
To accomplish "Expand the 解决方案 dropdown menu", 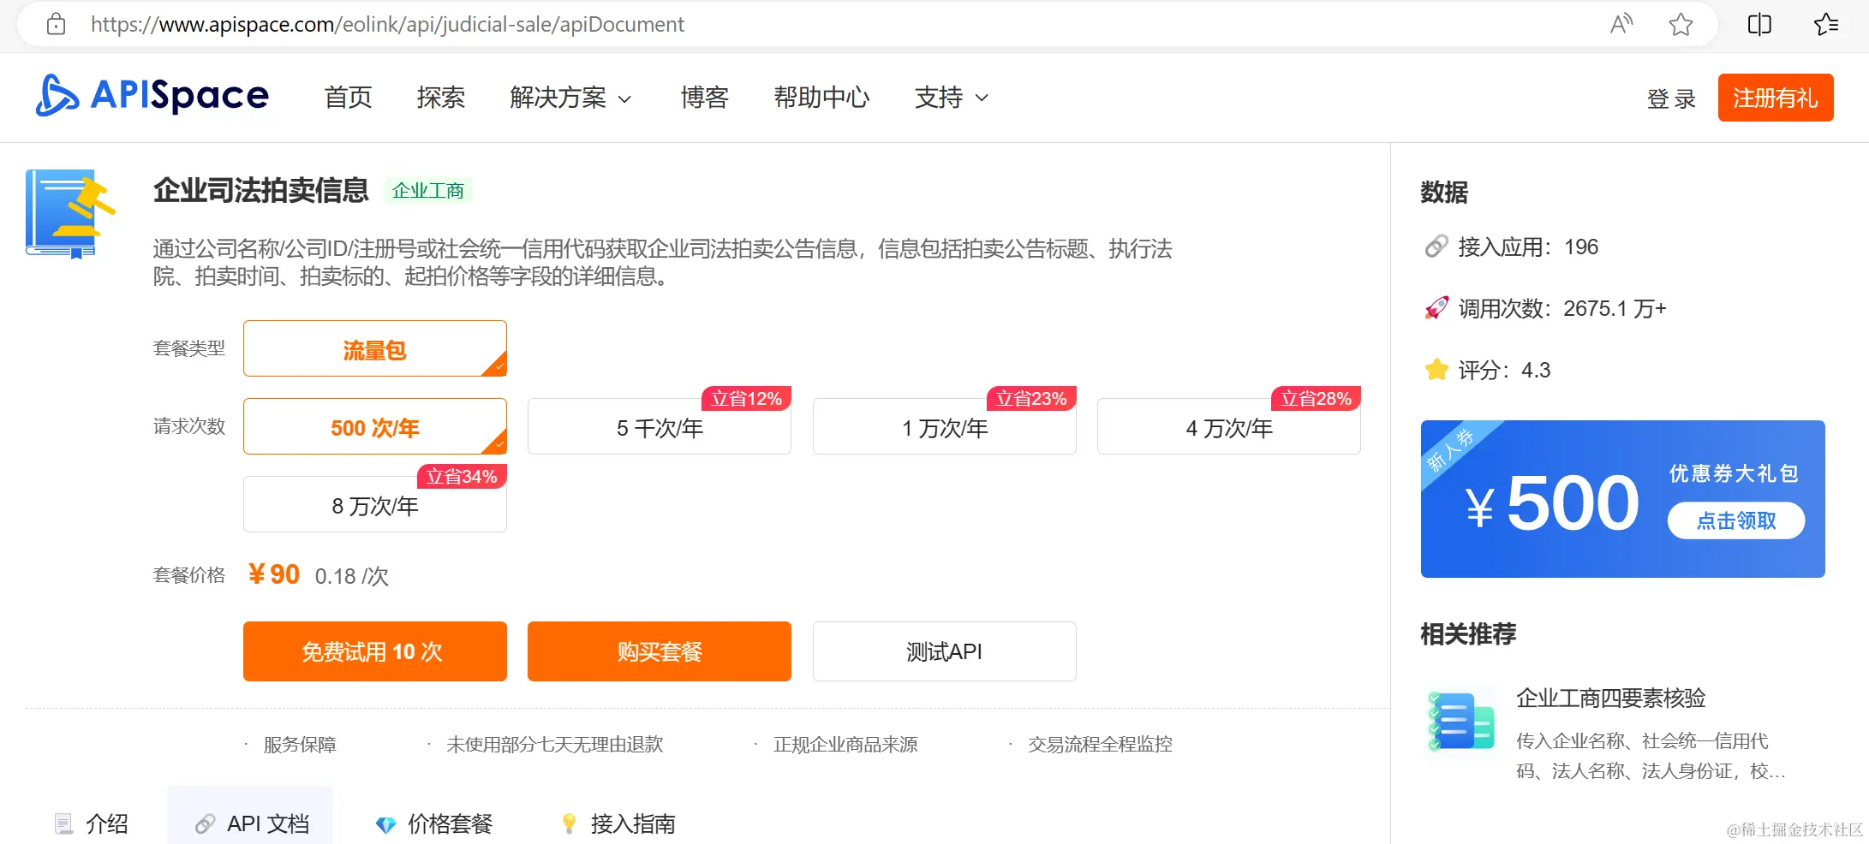I will pos(570,98).
